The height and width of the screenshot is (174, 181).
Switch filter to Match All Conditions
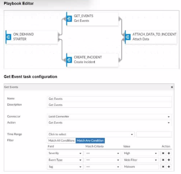(x=61, y=141)
